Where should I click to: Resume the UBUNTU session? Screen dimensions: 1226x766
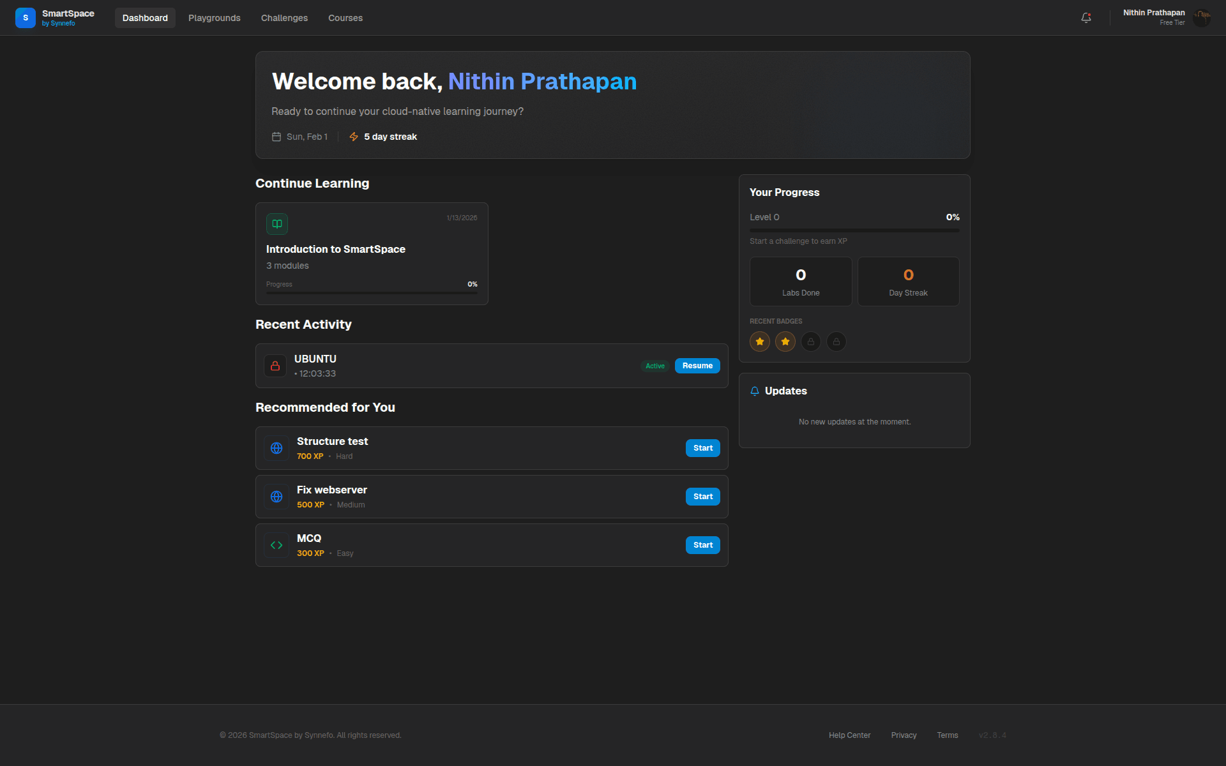[697, 366]
